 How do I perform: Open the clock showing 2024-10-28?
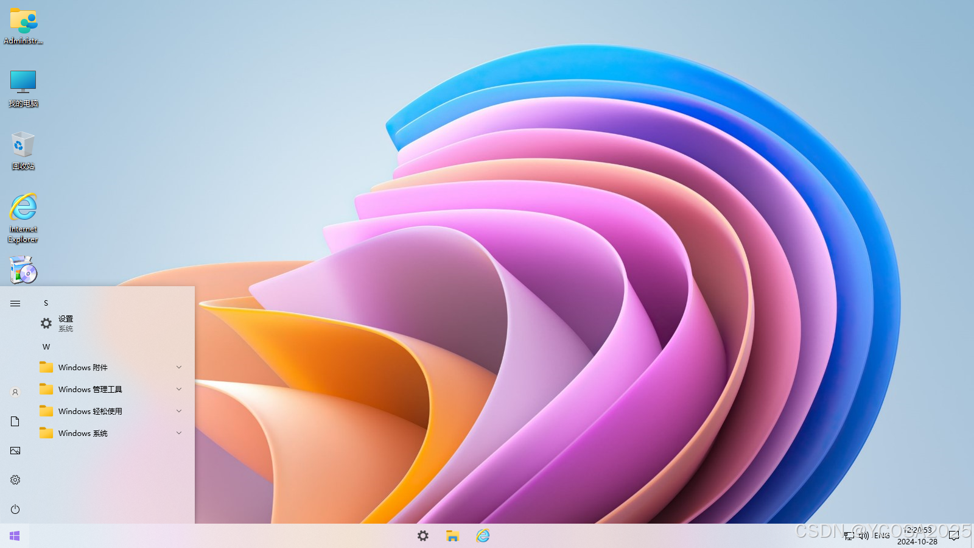917,536
